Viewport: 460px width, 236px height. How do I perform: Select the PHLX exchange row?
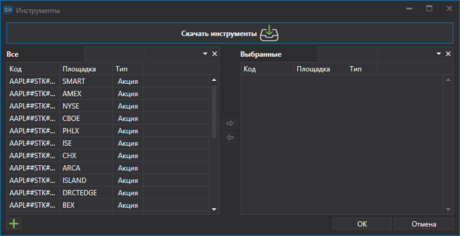click(x=108, y=131)
